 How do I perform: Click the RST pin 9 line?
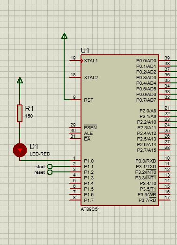pos(75,100)
